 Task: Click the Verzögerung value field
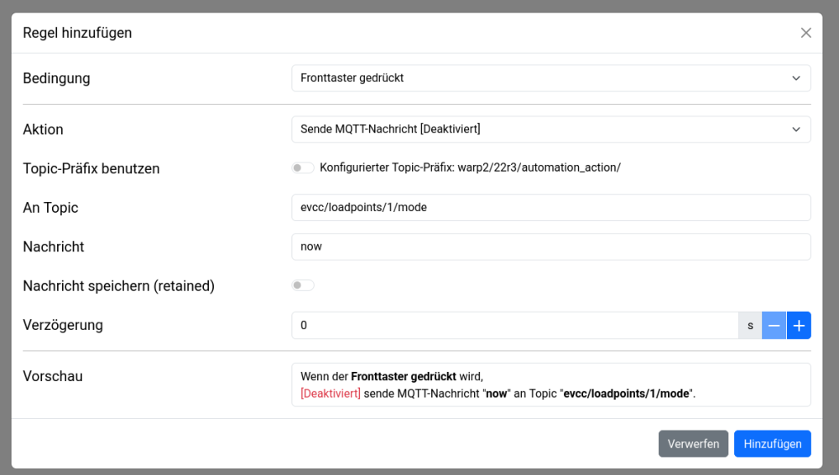tap(515, 325)
